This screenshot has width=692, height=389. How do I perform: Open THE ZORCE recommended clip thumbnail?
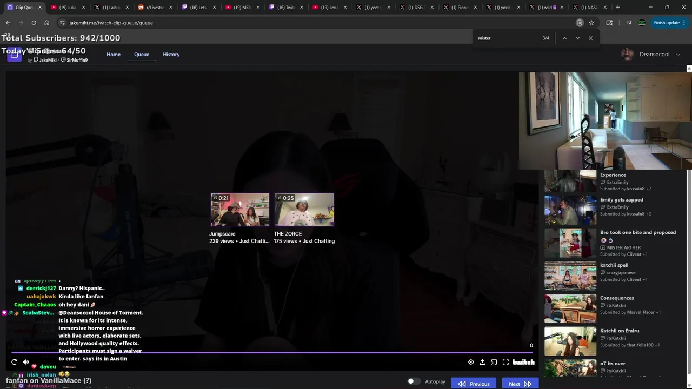[x=304, y=210]
